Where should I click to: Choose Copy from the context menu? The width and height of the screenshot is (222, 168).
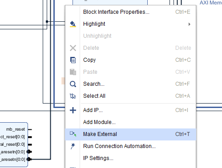pos(131,60)
